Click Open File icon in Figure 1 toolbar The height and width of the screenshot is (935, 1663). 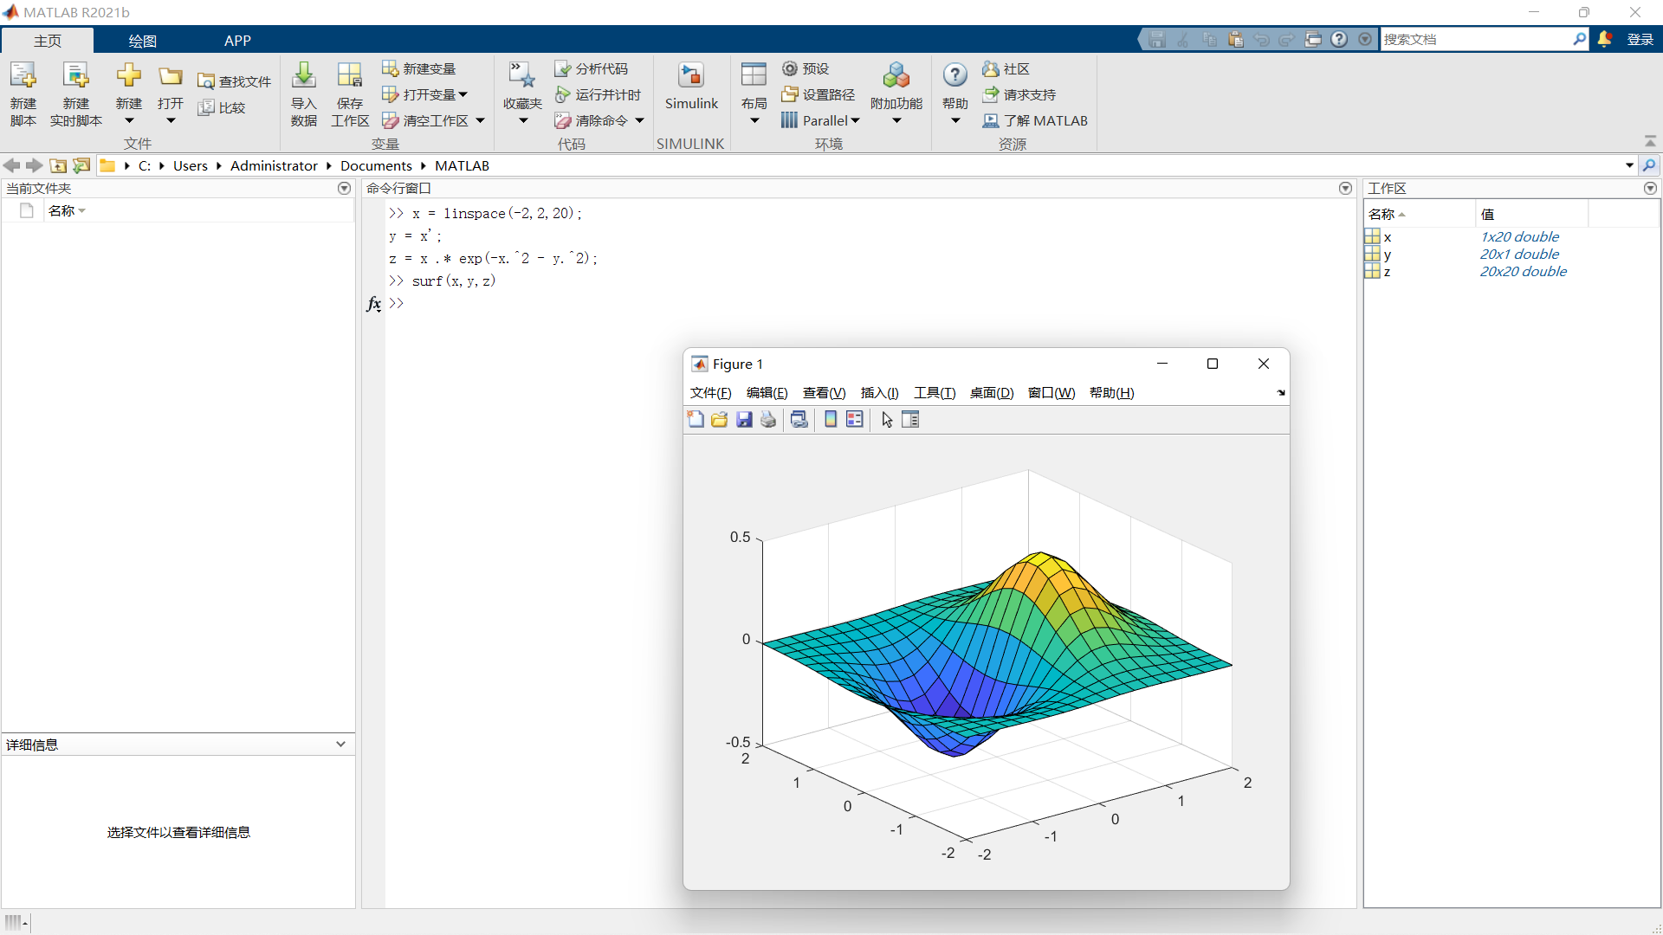point(720,420)
